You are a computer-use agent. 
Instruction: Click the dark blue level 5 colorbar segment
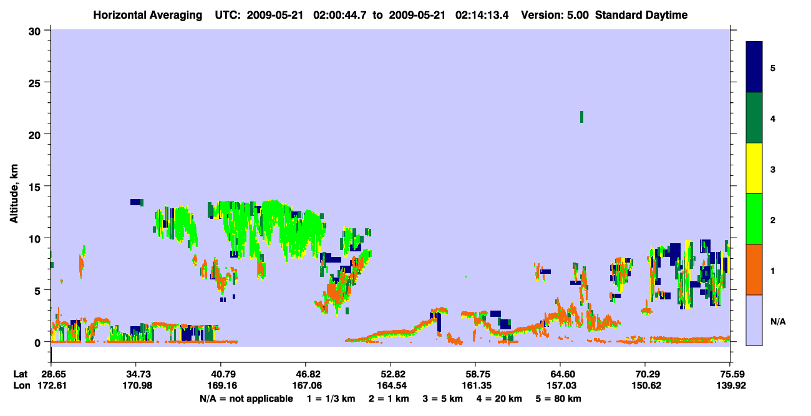754,67
